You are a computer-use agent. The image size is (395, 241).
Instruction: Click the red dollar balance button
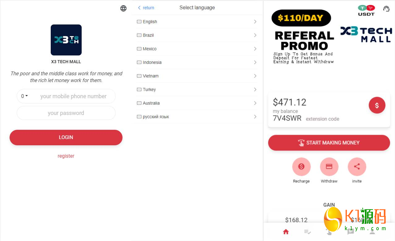pyautogui.click(x=377, y=105)
